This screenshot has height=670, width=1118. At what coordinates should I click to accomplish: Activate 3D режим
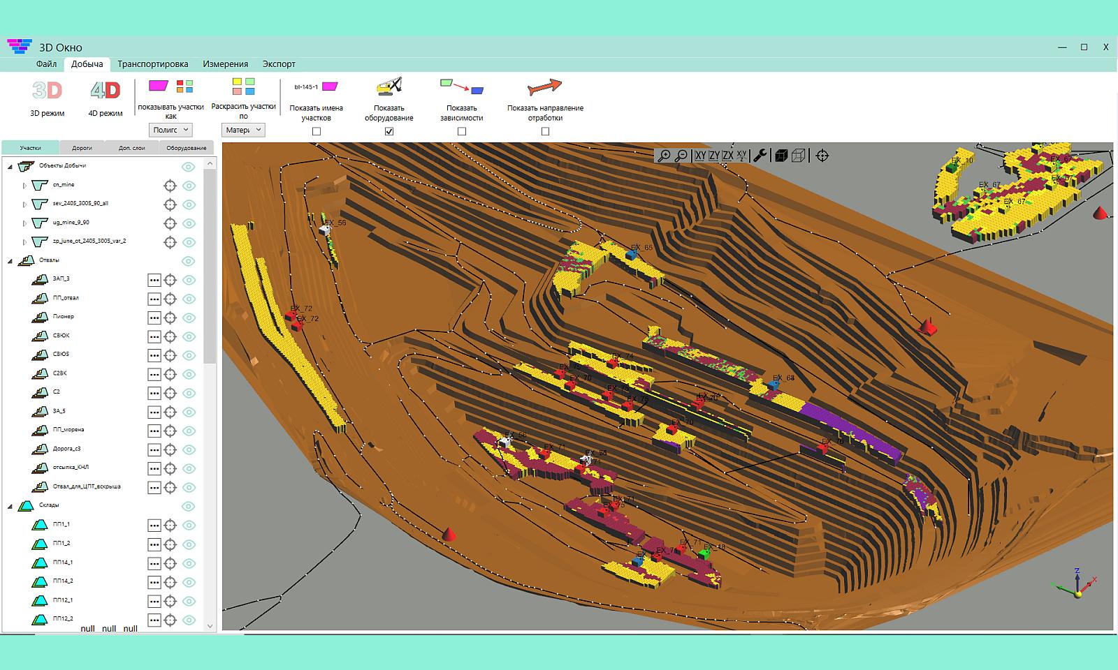(48, 98)
